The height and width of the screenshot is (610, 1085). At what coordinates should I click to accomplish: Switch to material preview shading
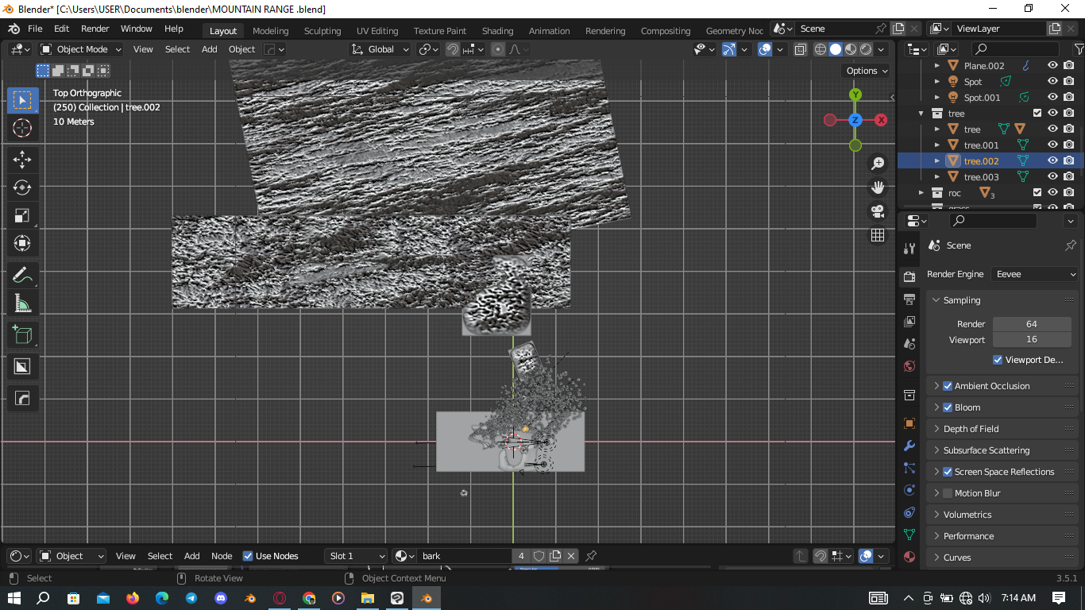tap(851, 49)
